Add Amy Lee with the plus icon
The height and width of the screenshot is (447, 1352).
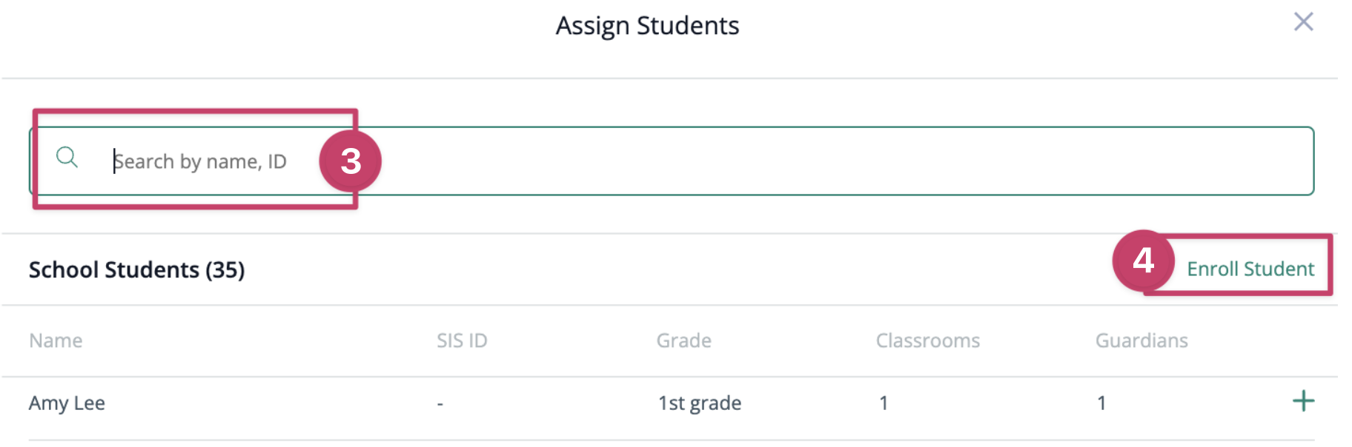click(x=1303, y=402)
